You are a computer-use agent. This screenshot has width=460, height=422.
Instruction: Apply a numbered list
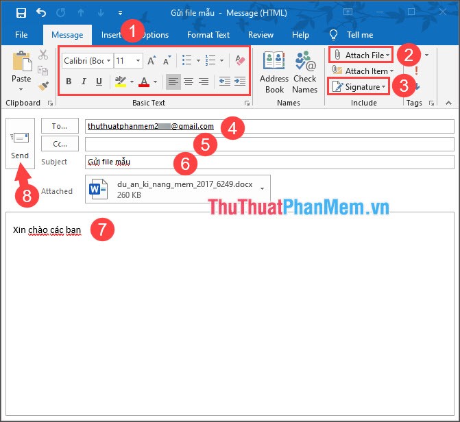[210, 60]
